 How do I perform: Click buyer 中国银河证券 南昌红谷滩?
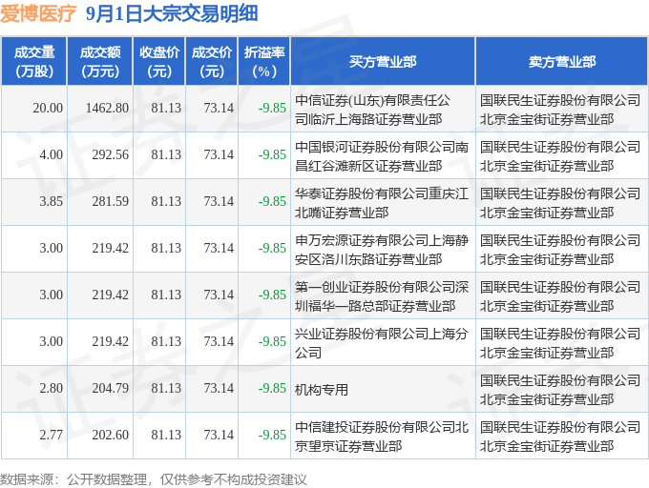pyautogui.click(x=382, y=156)
